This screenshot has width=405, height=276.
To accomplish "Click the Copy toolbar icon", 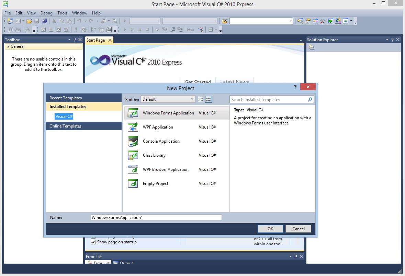I will pos(61,21).
